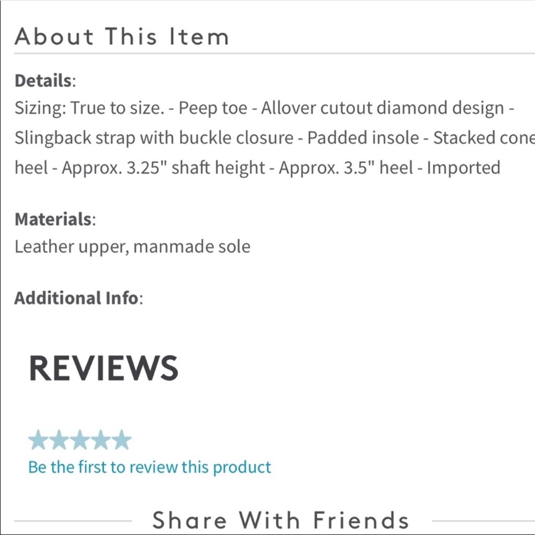535x535 pixels.
Task: Click the bold "Materials" label
Action: point(53,219)
